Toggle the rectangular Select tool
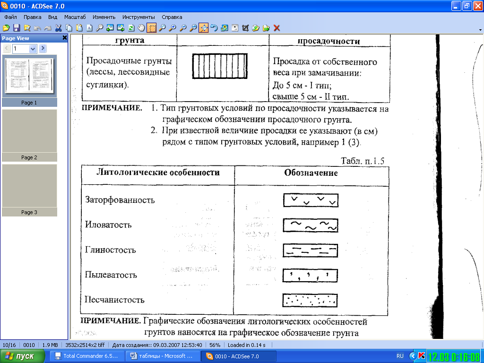 tap(152, 28)
